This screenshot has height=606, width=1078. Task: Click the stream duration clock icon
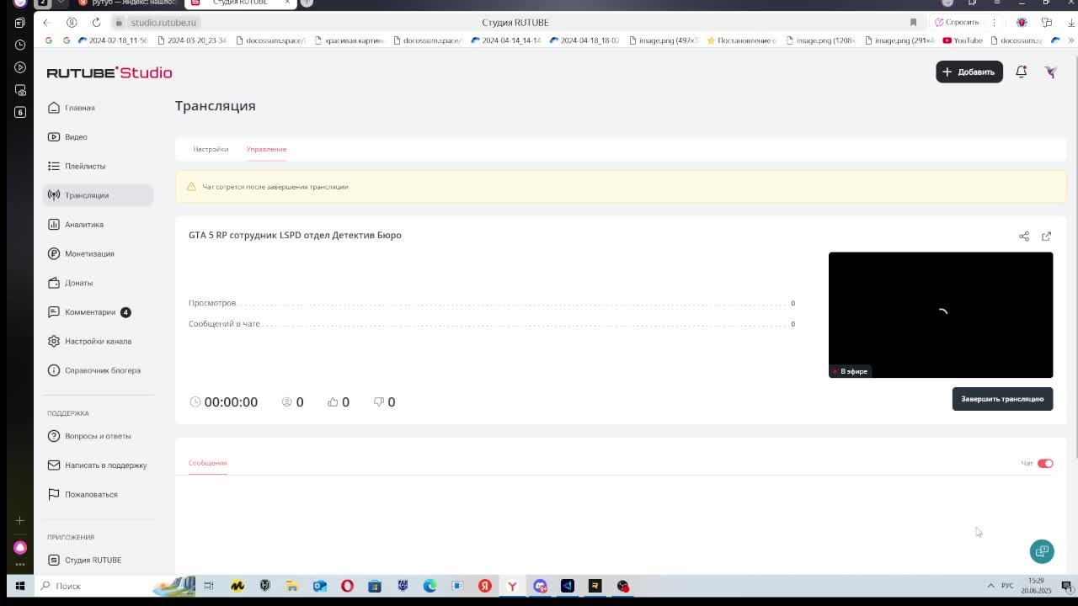click(x=195, y=402)
